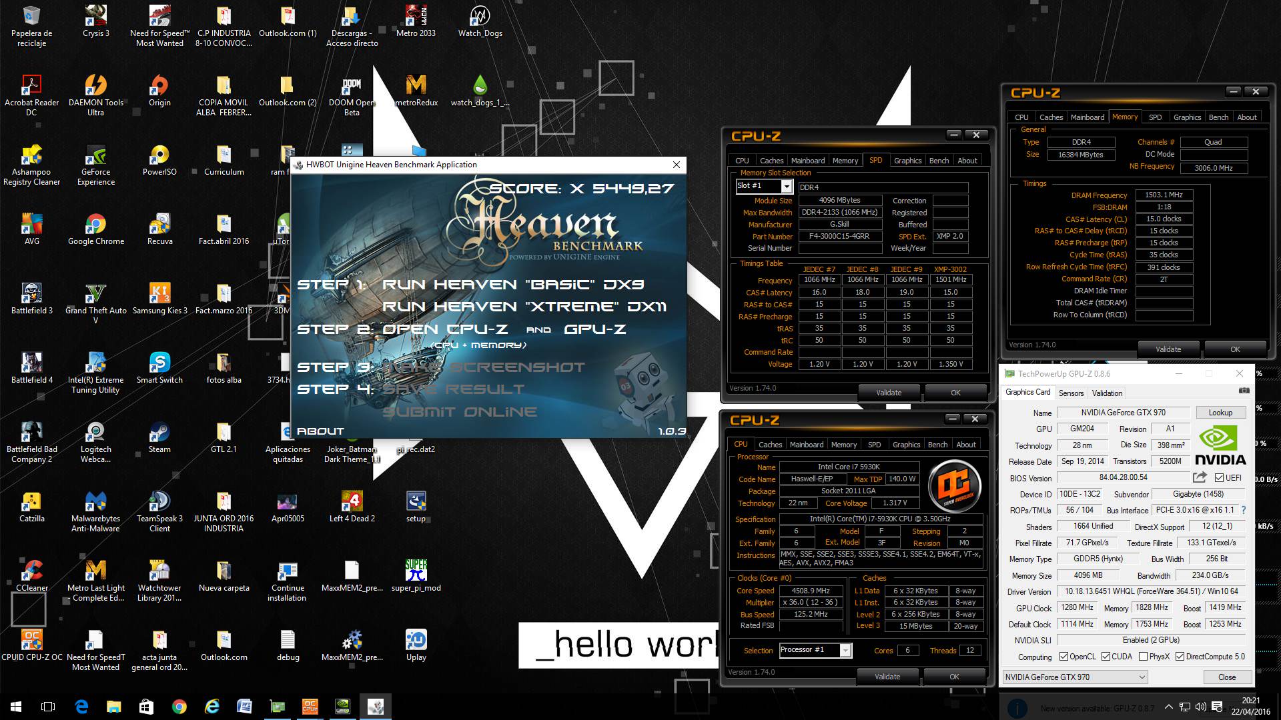Open the Crysis 3 desktop shortcut
The width and height of the screenshot is (1281, 720).
(95, 21)
